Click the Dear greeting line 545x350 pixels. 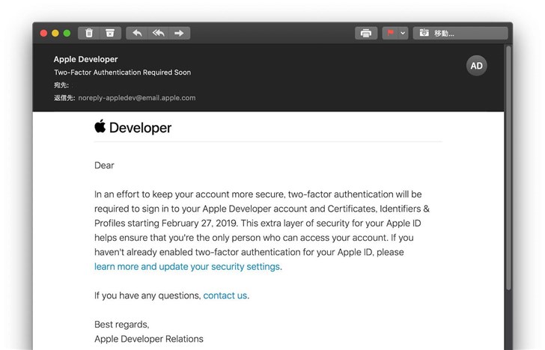pos(104,165)
